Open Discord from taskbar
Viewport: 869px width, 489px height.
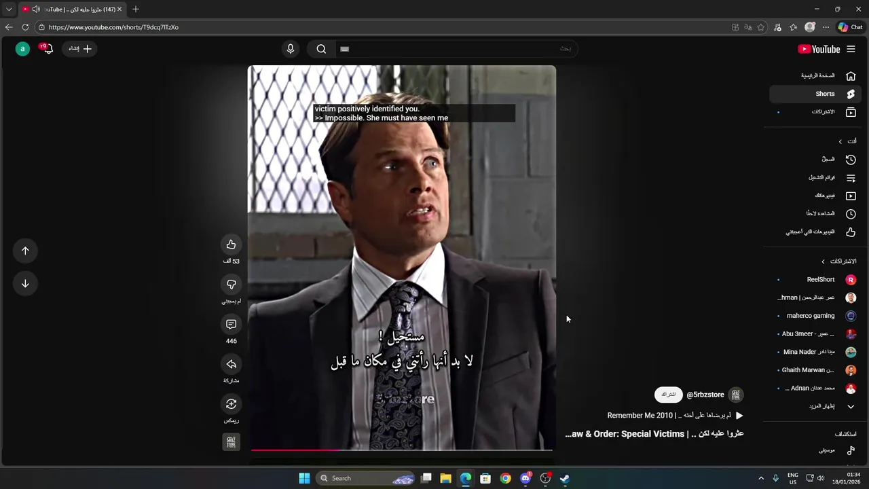point(525,478)
